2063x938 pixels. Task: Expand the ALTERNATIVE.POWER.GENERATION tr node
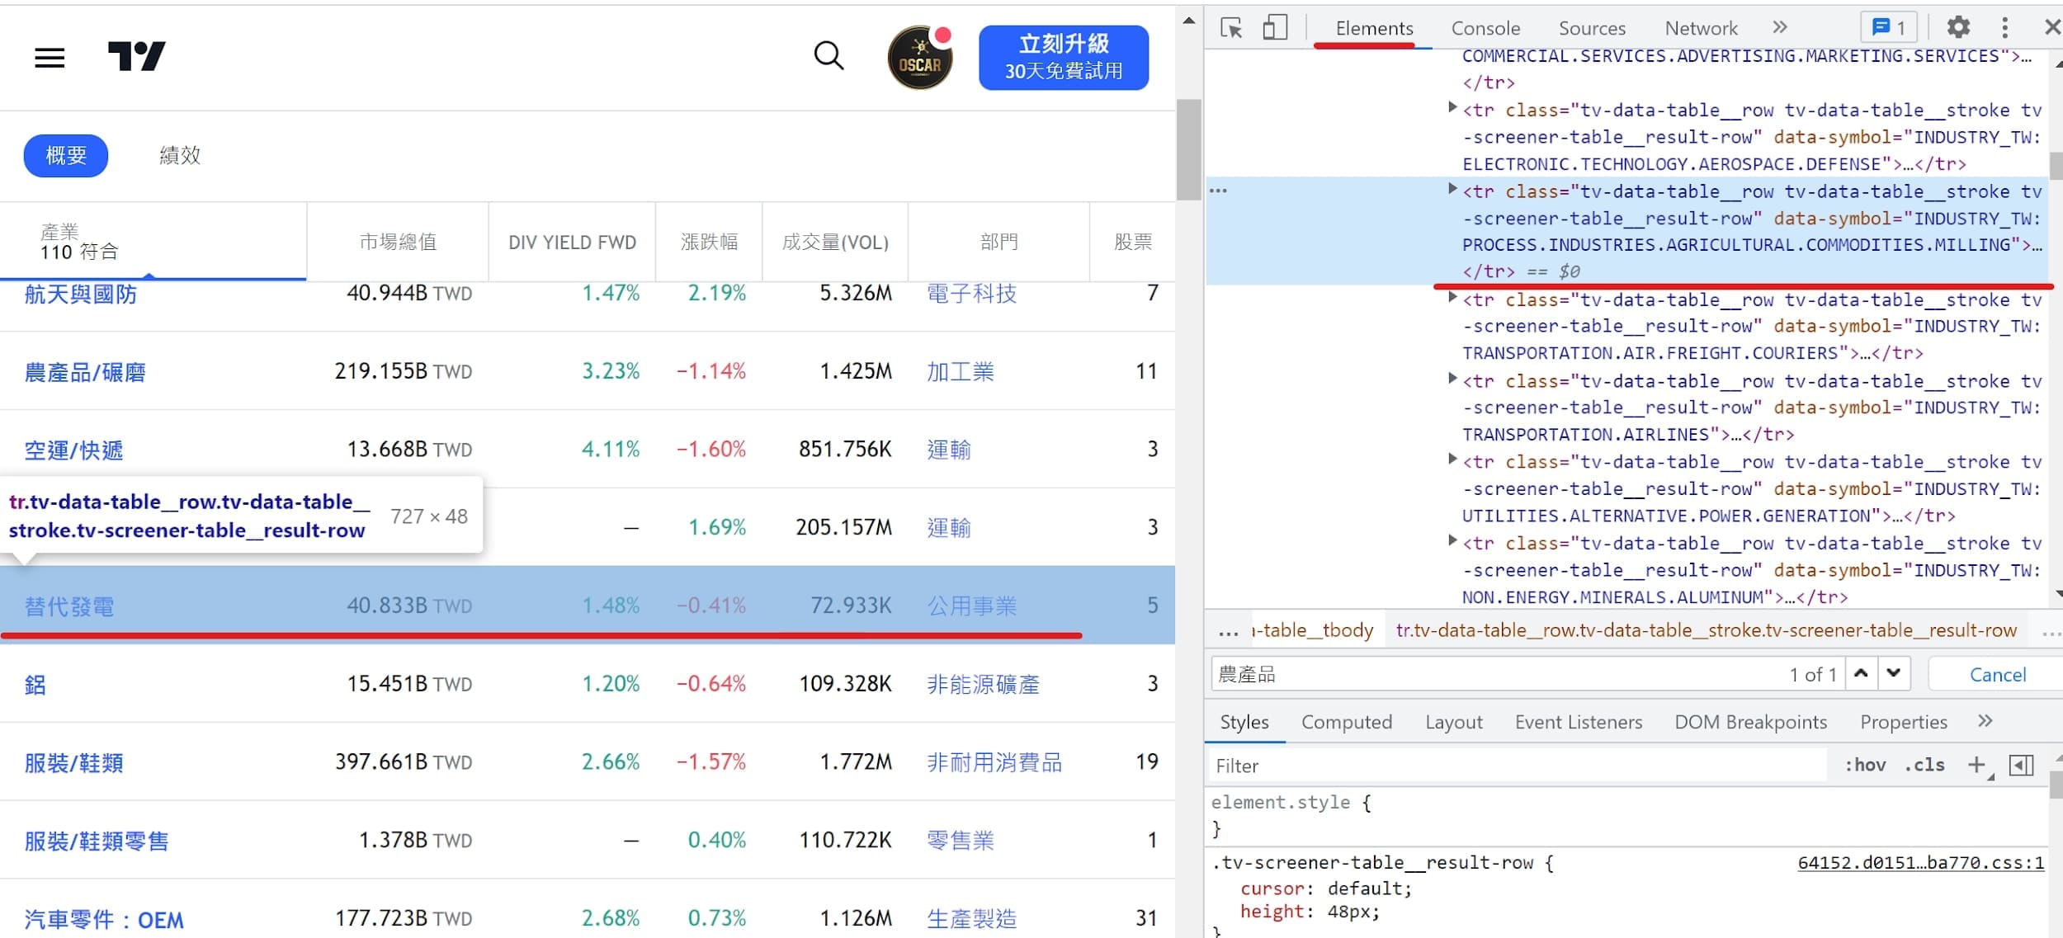(x=1452, y=460)
